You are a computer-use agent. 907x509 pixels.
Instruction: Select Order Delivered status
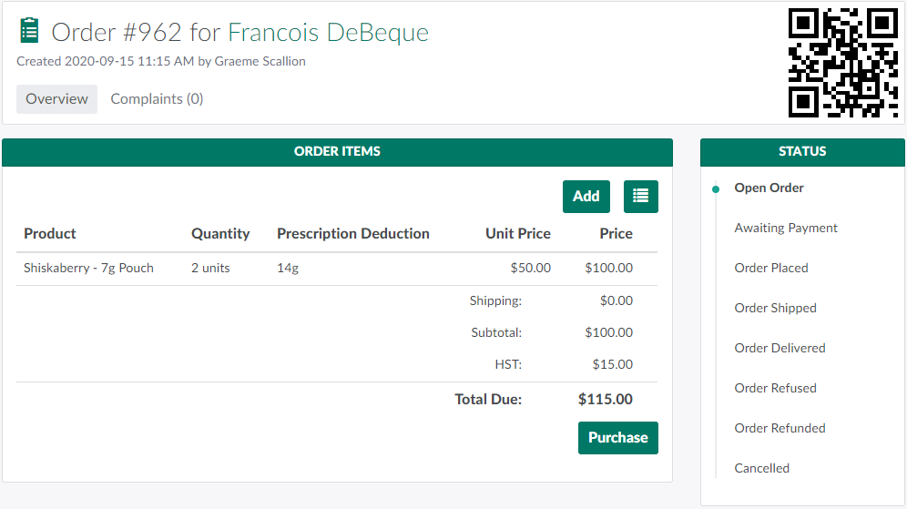pyautogui.click(x=780, y=349)
